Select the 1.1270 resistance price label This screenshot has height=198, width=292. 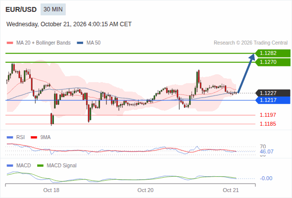coord(273,62)
